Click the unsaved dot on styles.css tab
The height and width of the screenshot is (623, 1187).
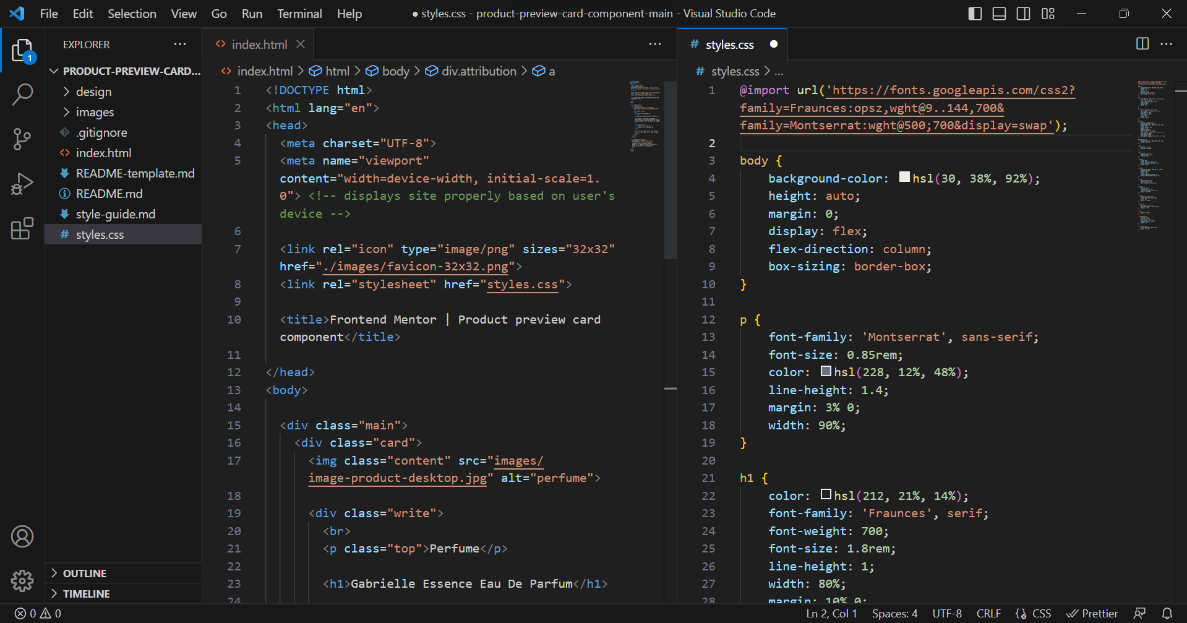(773, 44)
